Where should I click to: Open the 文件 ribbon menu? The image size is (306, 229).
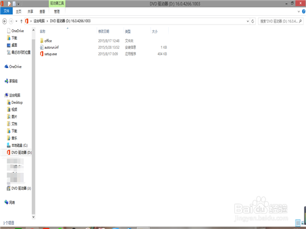click(x=6, y=11)
